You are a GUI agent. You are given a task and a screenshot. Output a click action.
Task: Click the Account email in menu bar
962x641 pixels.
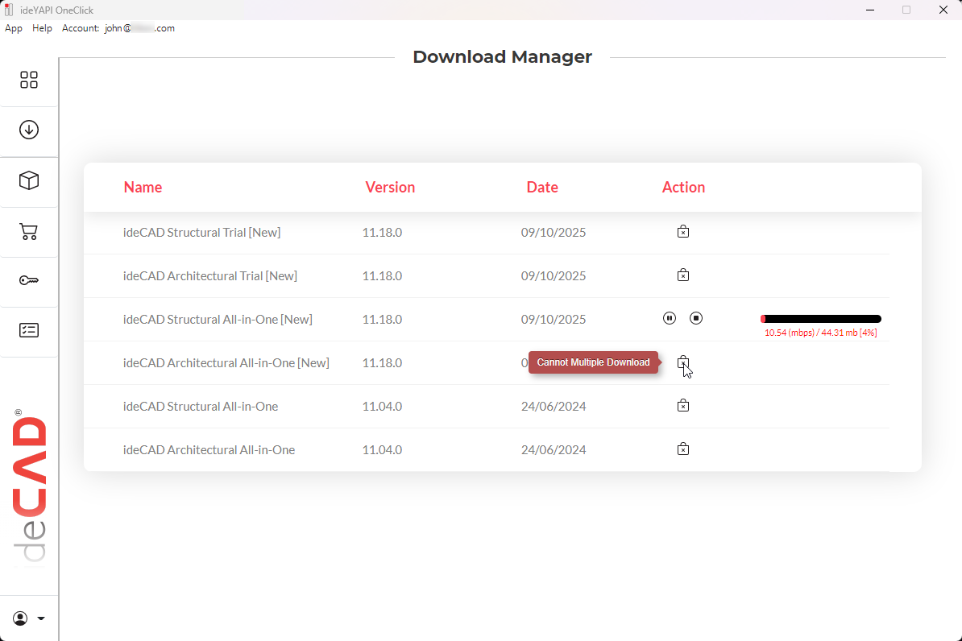[x=139, y=28]
